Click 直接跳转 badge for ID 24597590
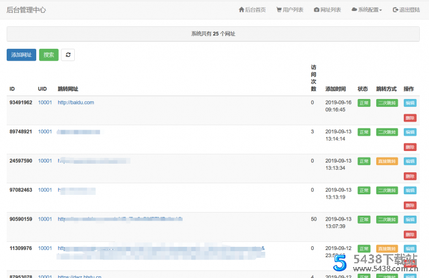This screenshot has height=278, width=429. click(387, 161)
